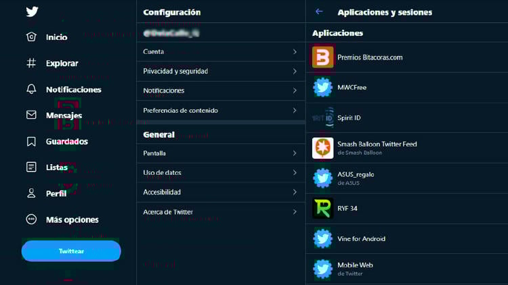The height and width of the screenshot is (285, 508).
Task: Select Guardados in the sidebar
Action: [67, 142]
